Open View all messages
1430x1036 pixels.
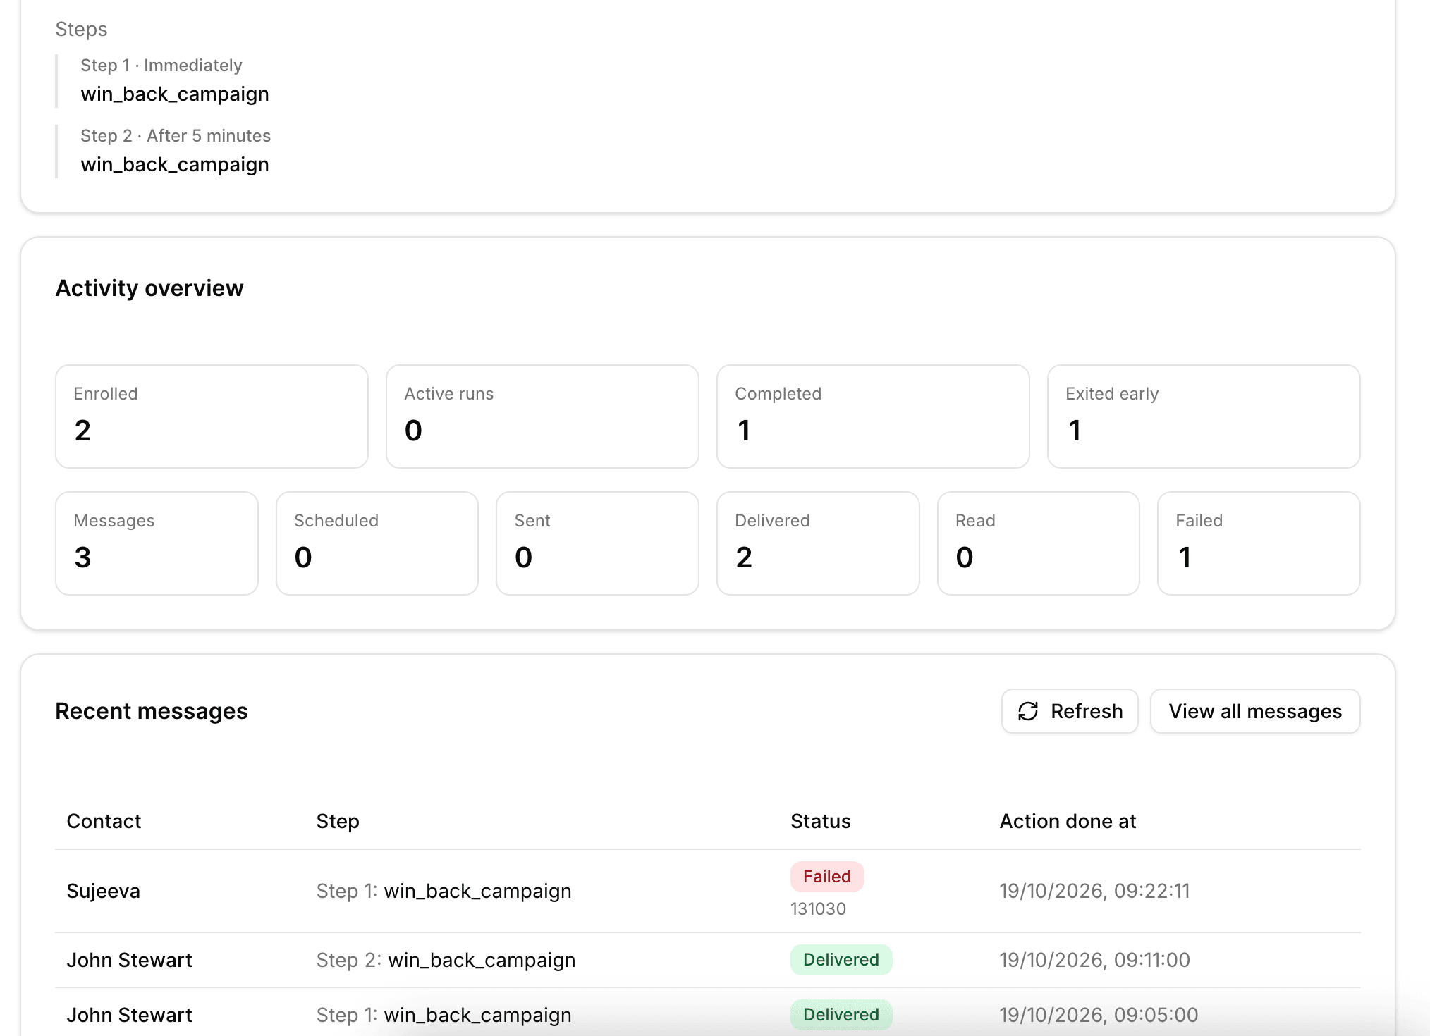[1255, 711]
